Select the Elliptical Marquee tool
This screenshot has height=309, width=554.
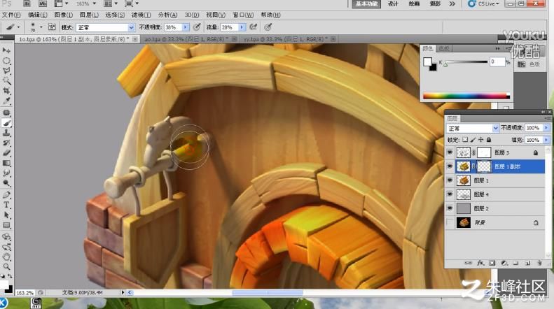pyautogui.click(x=6, y=61)
